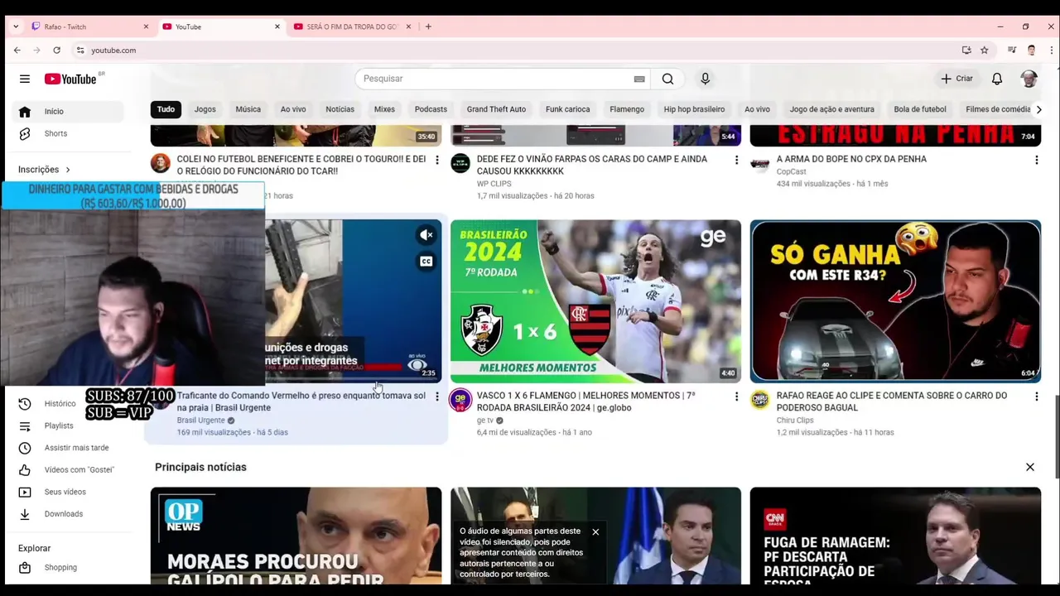This screenshot has width=1060, height=596.
Task: Select the Grand Theft Auto chip
Action: point(496,109)
